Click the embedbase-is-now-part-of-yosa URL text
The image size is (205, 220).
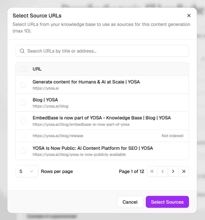click(81, 124)
